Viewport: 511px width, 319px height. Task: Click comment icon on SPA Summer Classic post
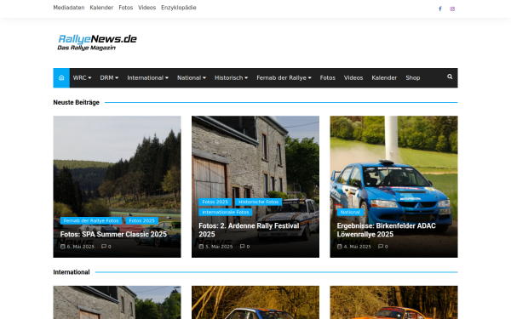[x=104, y=247]
